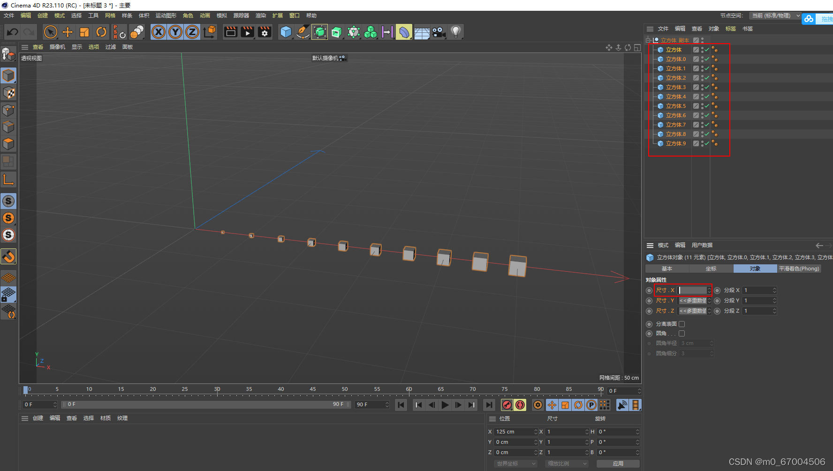Switch to the 坐标 attribute tab
833x471 pixels.
point(711,269)
